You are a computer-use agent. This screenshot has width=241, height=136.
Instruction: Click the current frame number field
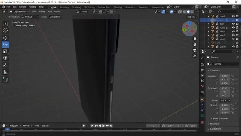pos(153,126)
